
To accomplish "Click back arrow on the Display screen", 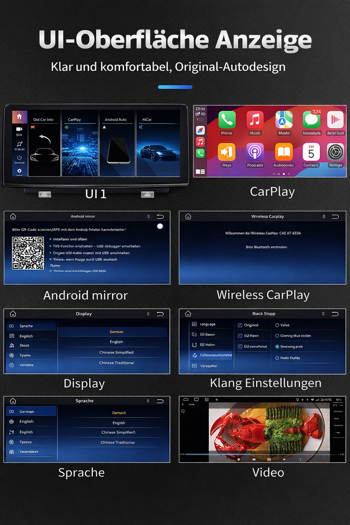I will (160, 314).
